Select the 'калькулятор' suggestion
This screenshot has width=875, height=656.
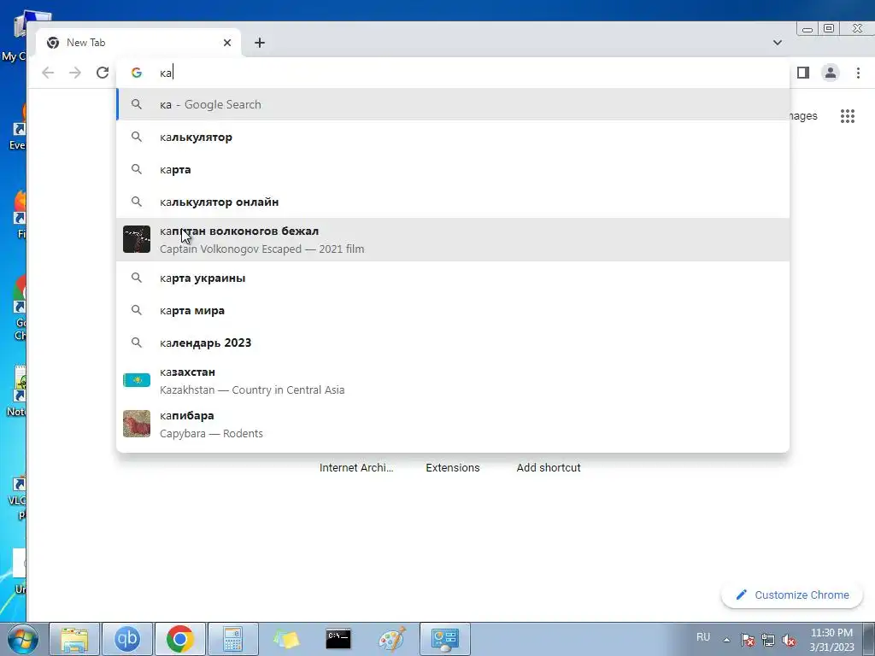pyautogui.click(x=453, y=137)
